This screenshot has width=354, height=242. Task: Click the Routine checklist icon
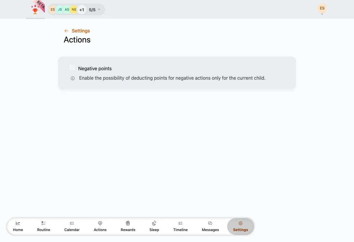(x=44, y=223)
